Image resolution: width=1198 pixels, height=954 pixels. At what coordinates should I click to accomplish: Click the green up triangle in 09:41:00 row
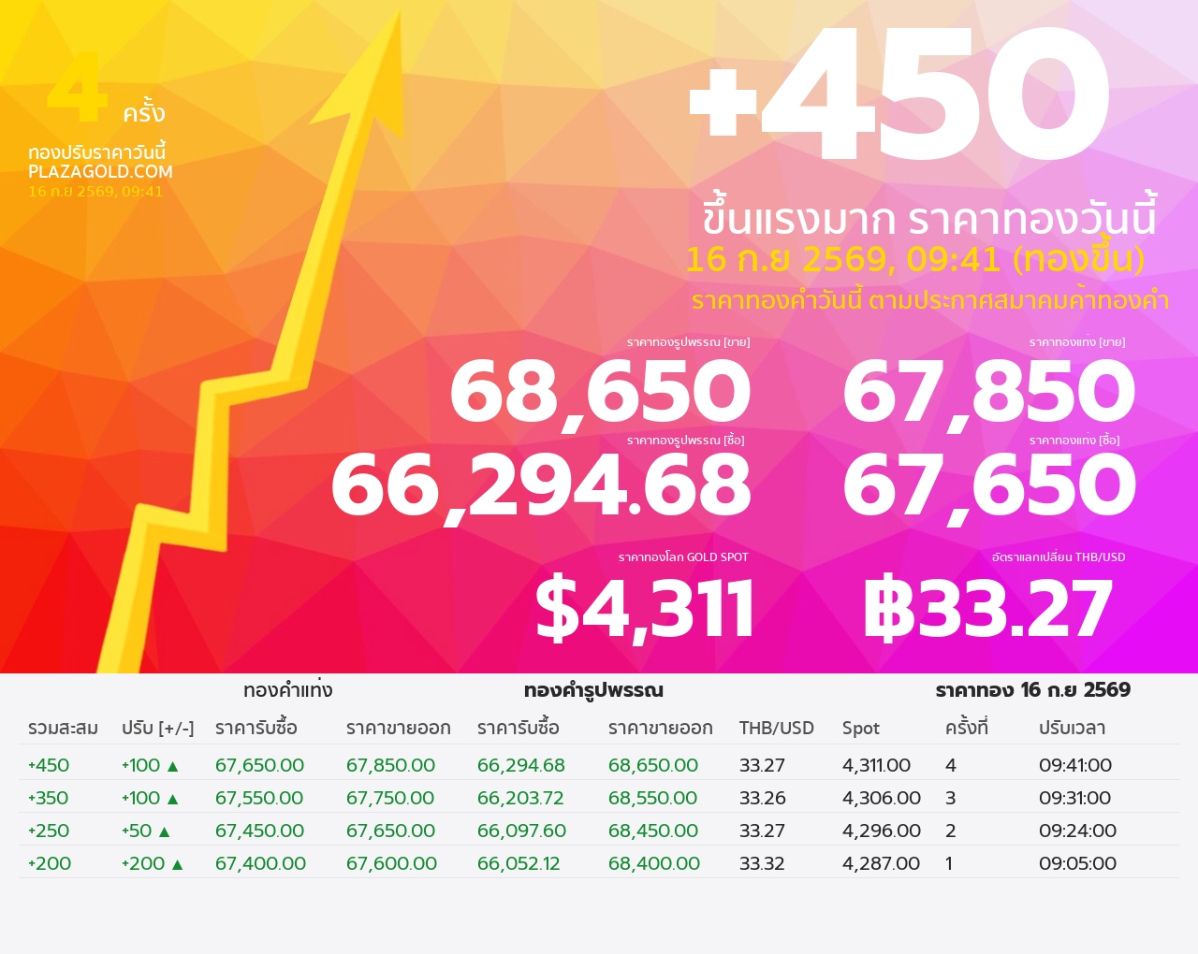(172, 766)
